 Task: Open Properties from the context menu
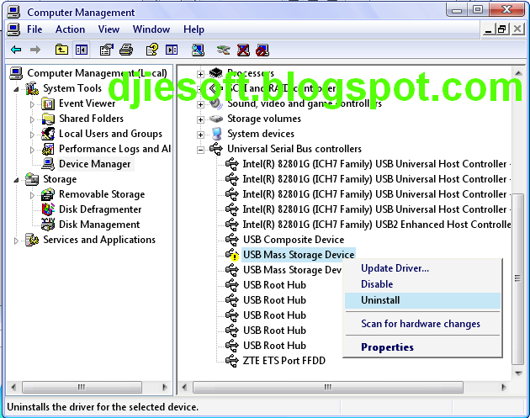pyautogui.click(x=422, y=347)
